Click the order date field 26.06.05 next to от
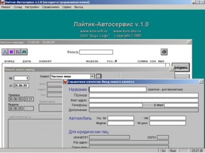205x153 pixels. (x=21, y=86)
